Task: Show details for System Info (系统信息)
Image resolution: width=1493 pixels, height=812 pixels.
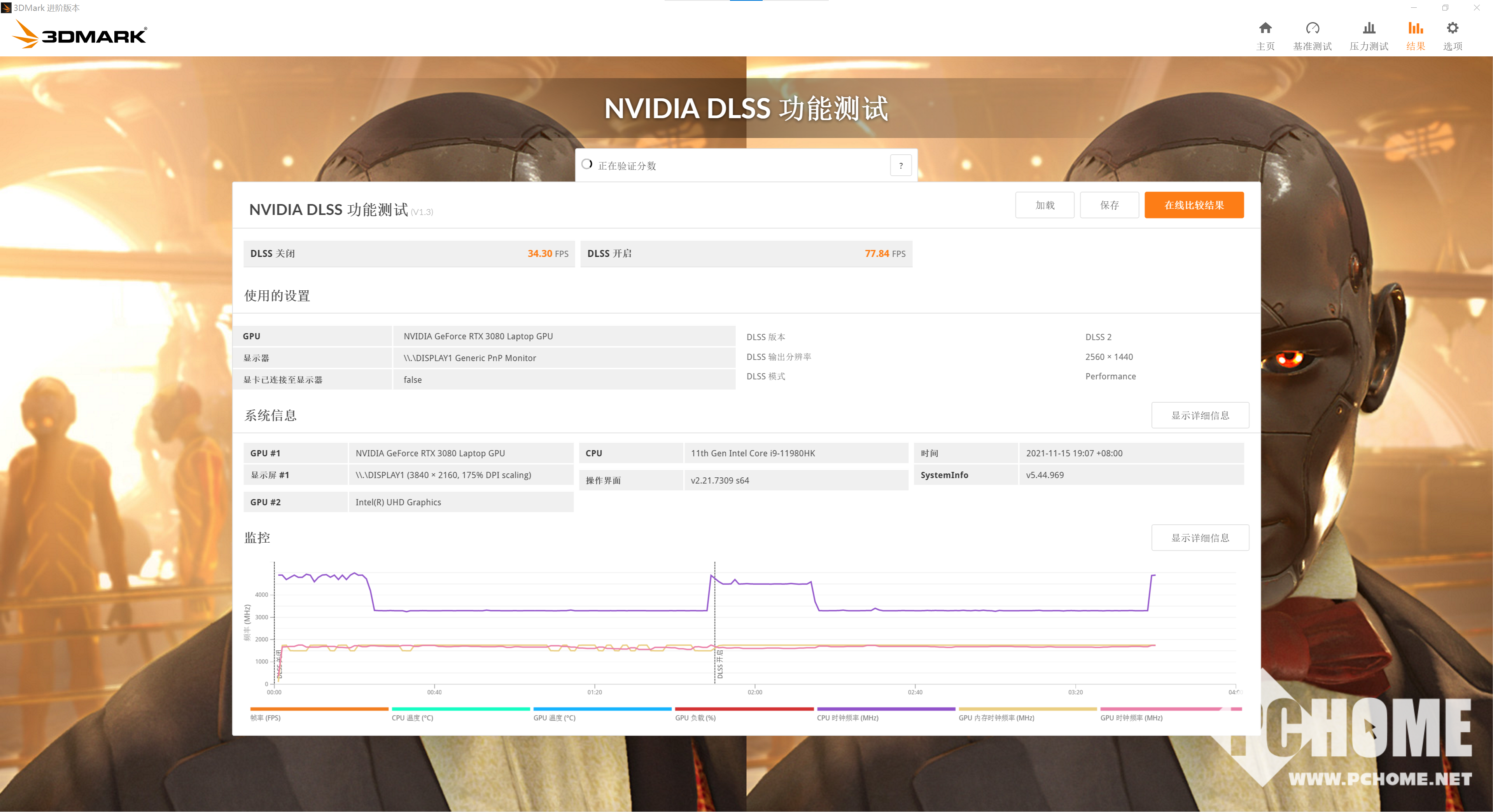Action: [1200, 415]
